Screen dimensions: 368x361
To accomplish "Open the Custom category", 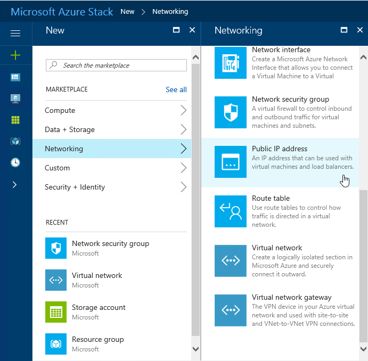I will [112, 168].
